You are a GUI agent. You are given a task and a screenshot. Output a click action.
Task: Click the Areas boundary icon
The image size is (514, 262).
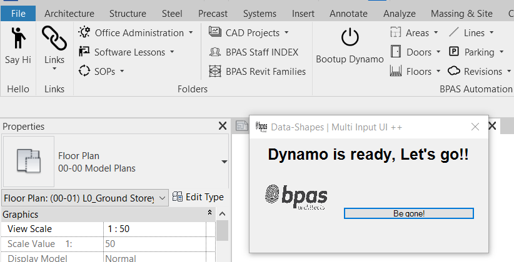tap(396, 32)
